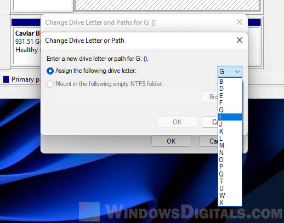
Task: Select 'Assign the following drive letter' radio button
Action: pos(50,71)
